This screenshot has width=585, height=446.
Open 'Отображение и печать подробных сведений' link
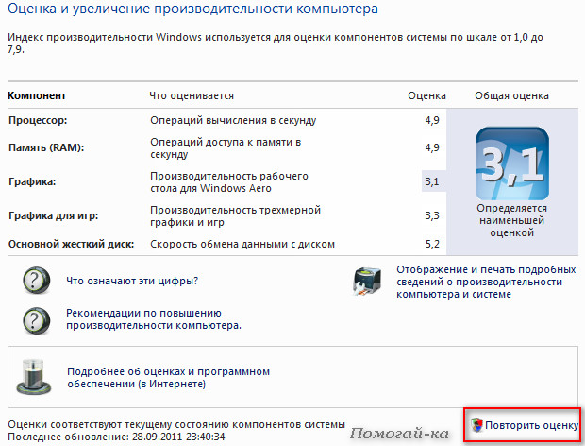(x=486, y=282)
